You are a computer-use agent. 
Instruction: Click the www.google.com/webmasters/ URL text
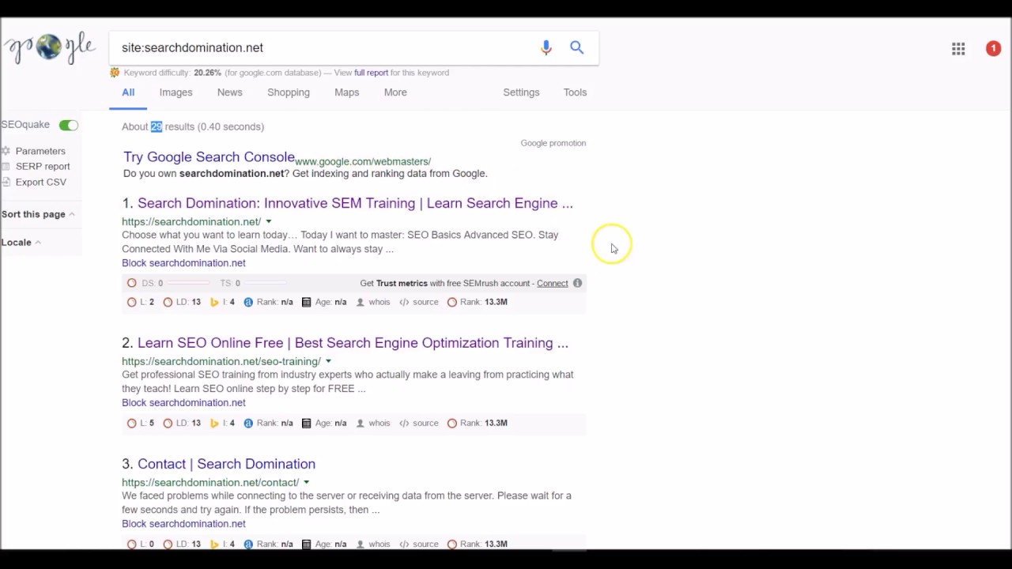(x=363, y=161)
